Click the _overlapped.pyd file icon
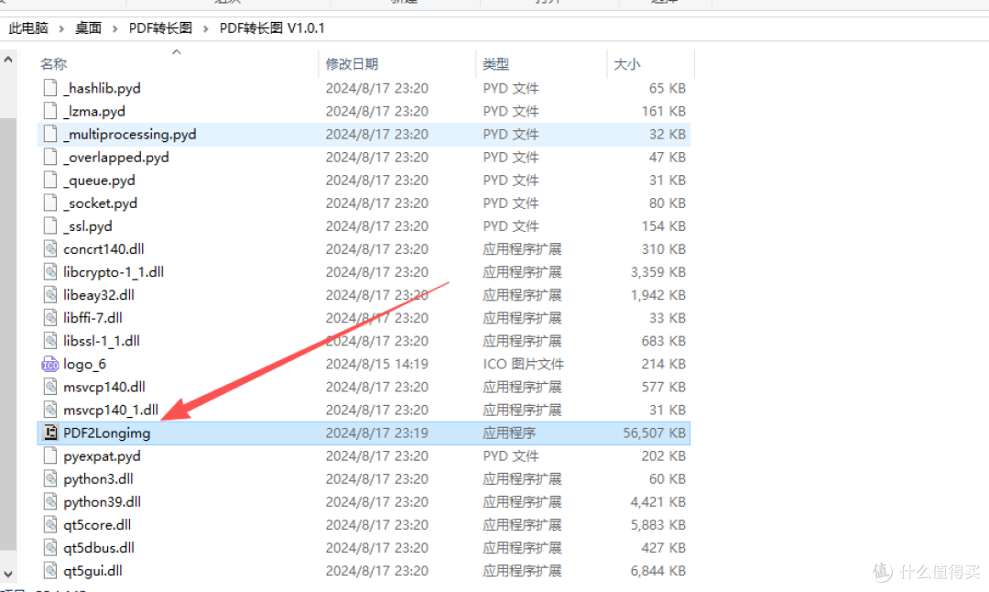 [x=50, y=157]
